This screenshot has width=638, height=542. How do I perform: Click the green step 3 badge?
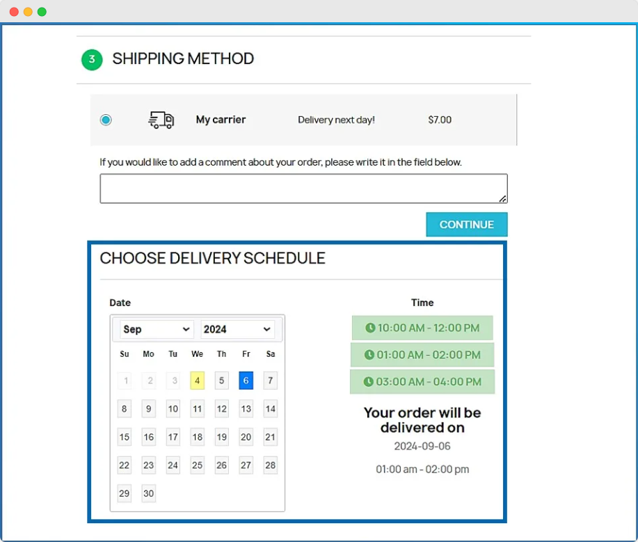click(x=92, y=60)
